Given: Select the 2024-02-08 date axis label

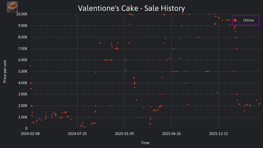Looking at the screenshot, I should (x=30, y=133).
